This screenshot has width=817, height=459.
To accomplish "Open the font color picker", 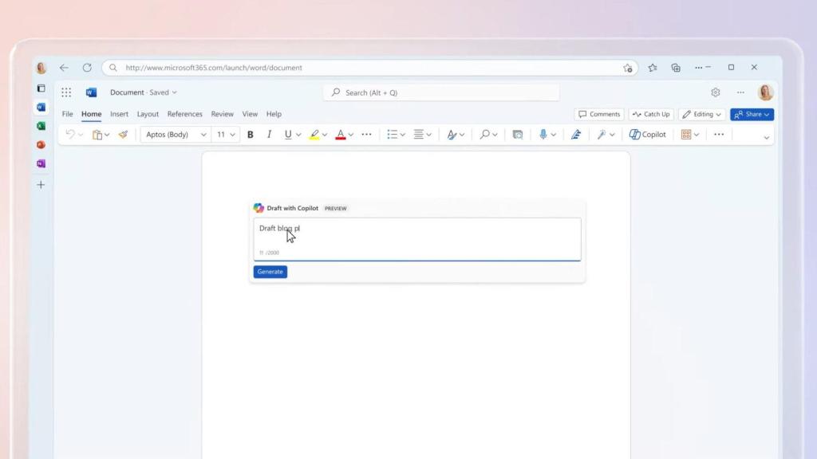I will (x=340, y=134).
